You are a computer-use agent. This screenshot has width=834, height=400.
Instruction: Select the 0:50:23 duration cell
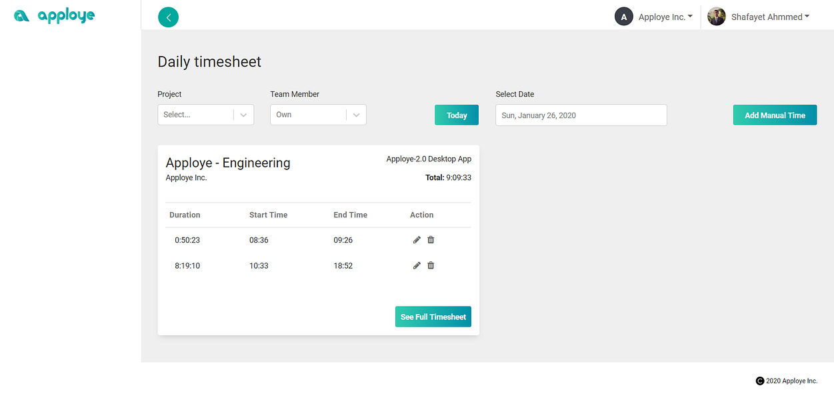[x=187, y=240]
